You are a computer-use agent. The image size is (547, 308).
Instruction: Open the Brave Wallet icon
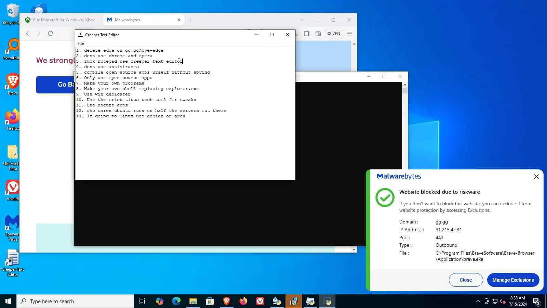(318, 34)
